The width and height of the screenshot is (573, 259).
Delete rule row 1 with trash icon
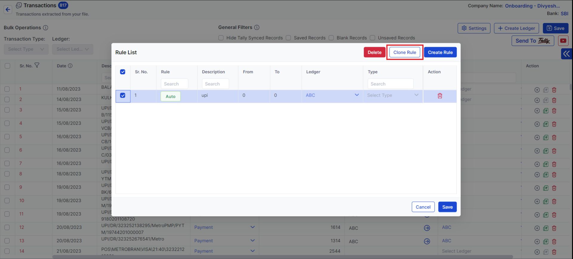pyautogui.click(x=440, y=96)
